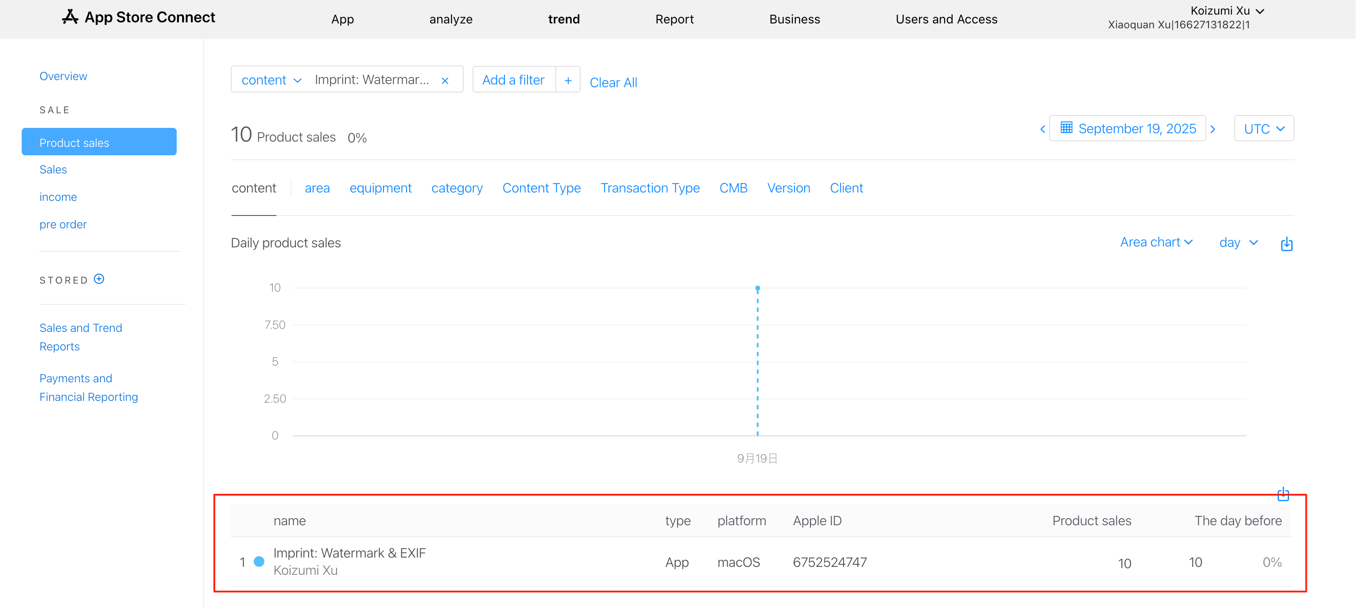Click the App Store Connect logo icon
This screenshot has width=1356, height=608.
point(70,17)
